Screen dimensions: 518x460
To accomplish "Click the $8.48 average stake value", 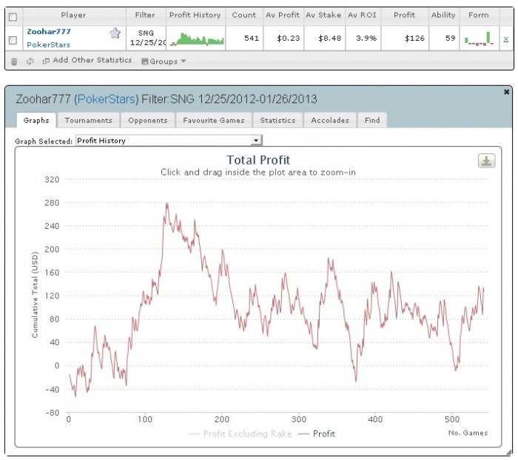I will coord(330,39).
